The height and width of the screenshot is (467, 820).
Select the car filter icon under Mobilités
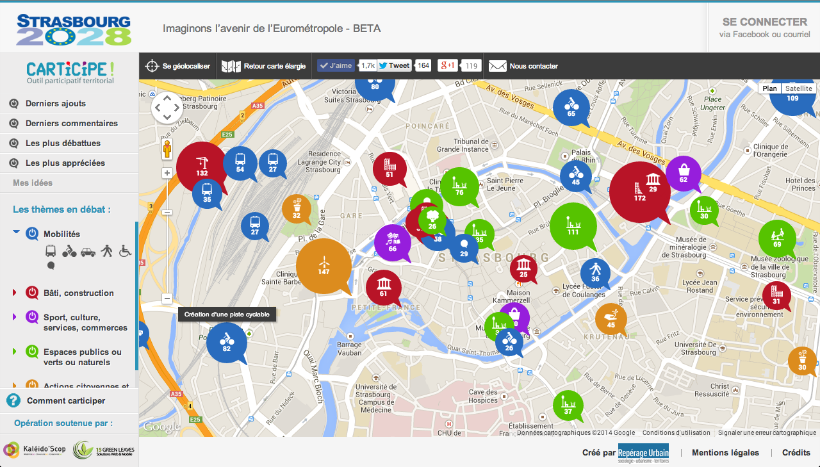tap(88, 252)
